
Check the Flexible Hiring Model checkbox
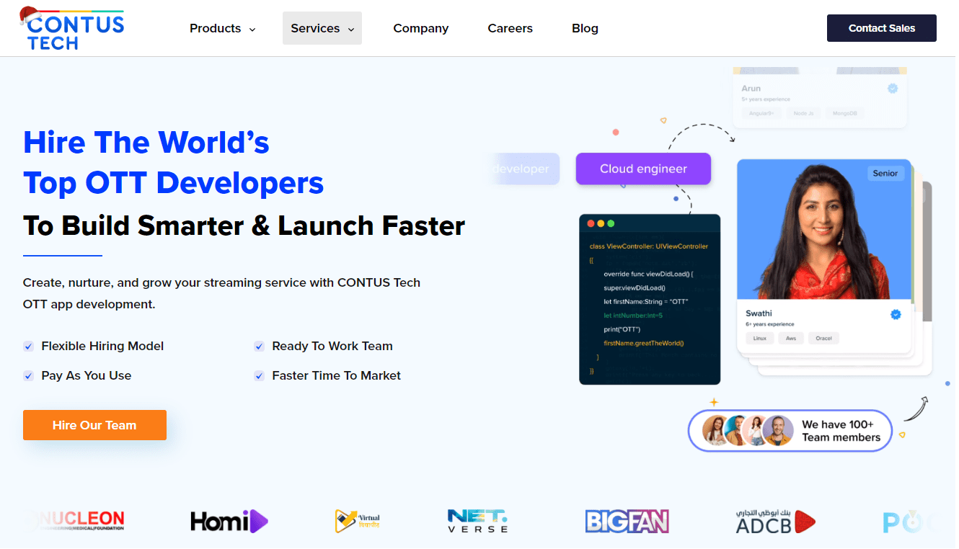(x=28, y=347)
